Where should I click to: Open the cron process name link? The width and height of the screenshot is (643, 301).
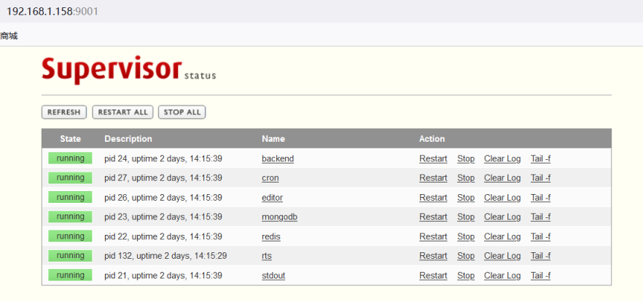[x=270, y=178]
